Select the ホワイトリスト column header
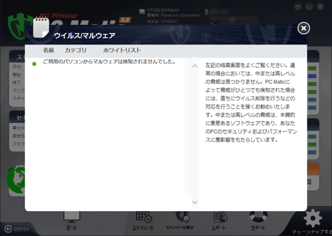332x236 pixels. coord(122,50)
